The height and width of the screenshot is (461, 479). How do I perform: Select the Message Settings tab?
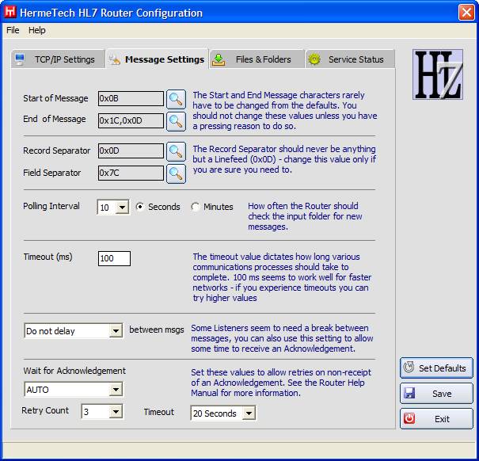158,59
